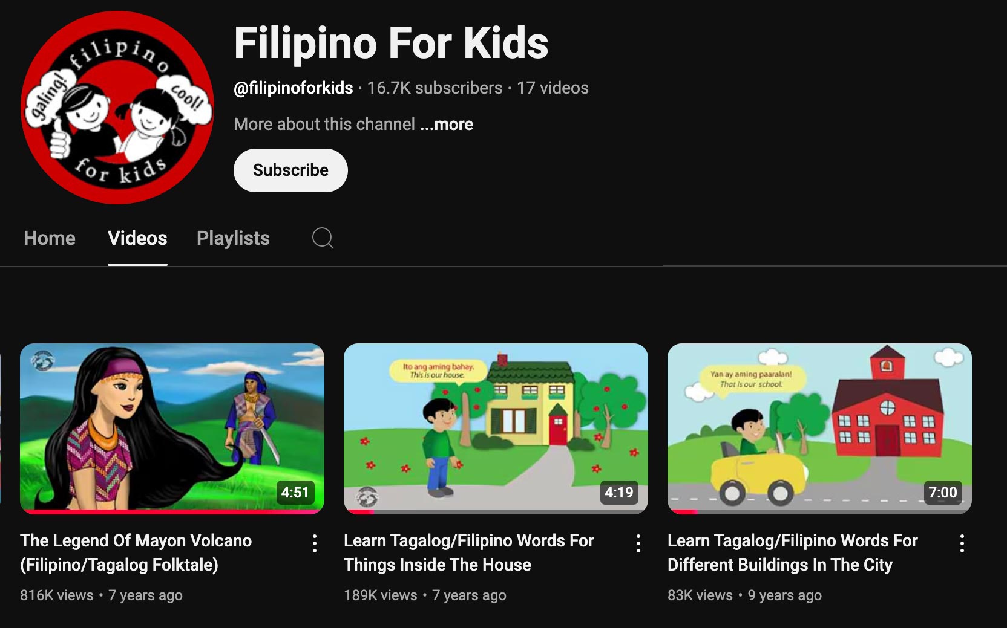Play the yellow house video thumbnail
Image resolution: width=1007 pixels, height=628 pixels.
496,429
